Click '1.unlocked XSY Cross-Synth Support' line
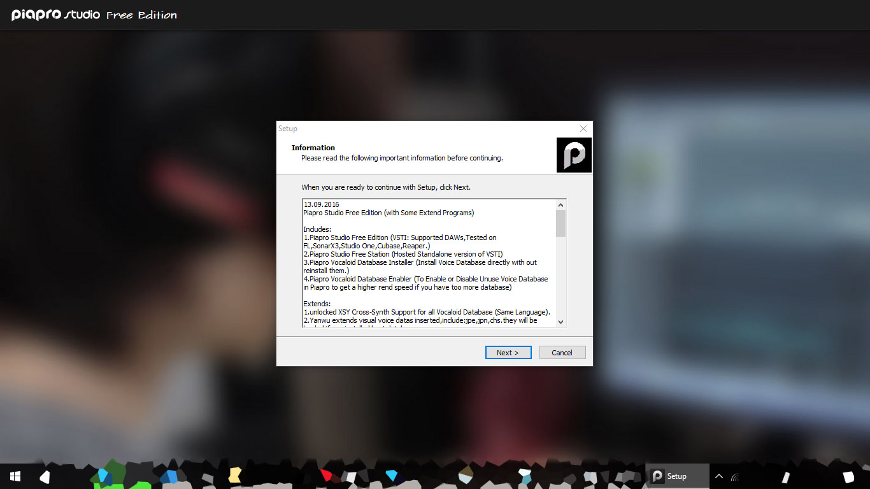The image size is (870, 489). pos(427,312)
